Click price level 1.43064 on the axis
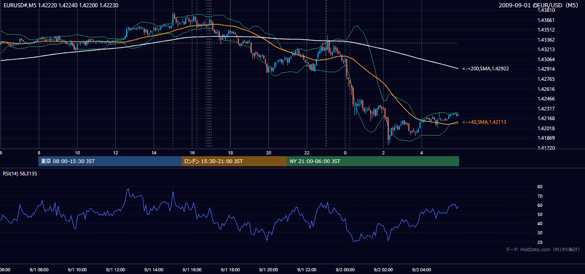 (547, 59)
